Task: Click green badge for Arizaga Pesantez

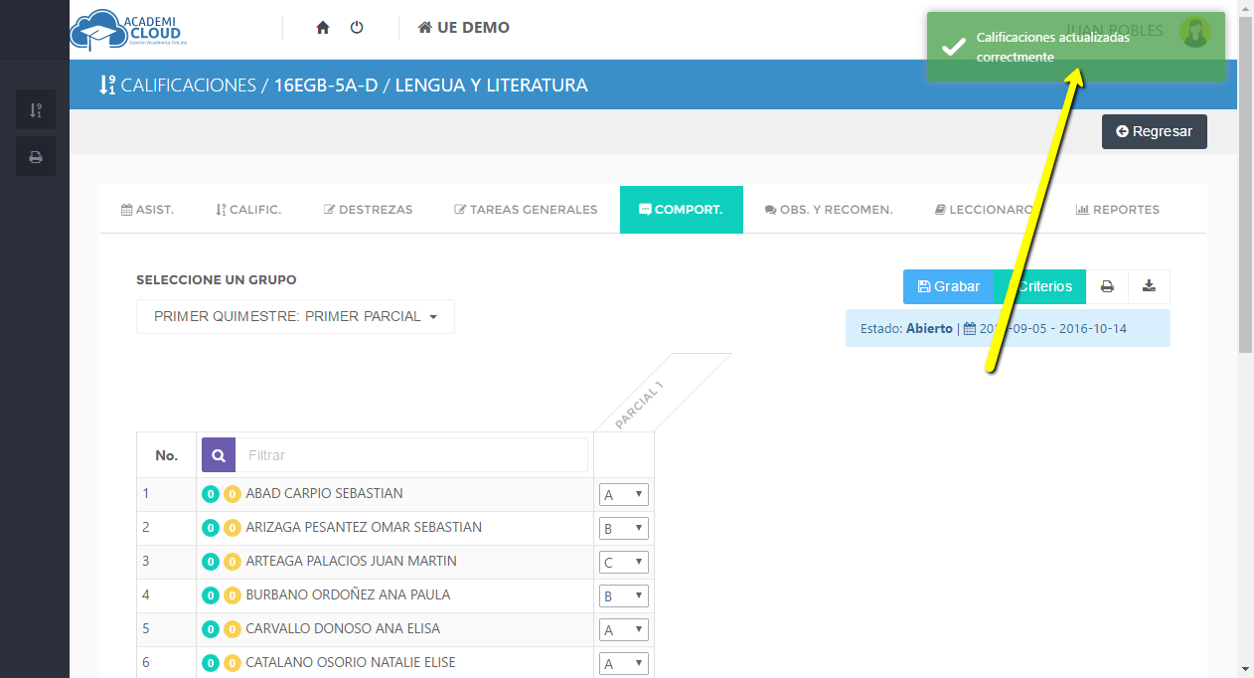Action: (x=211, y=528)
